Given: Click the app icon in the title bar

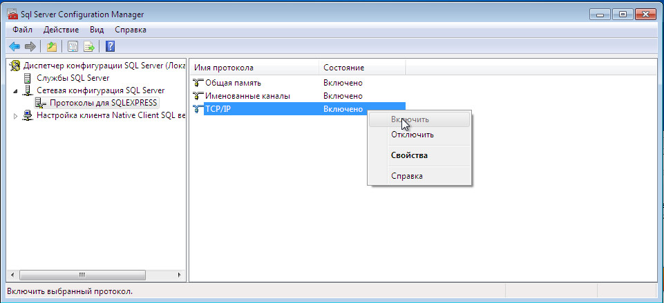Looking at the screenshot, I should pyautogui.click(x=12, y=14).
